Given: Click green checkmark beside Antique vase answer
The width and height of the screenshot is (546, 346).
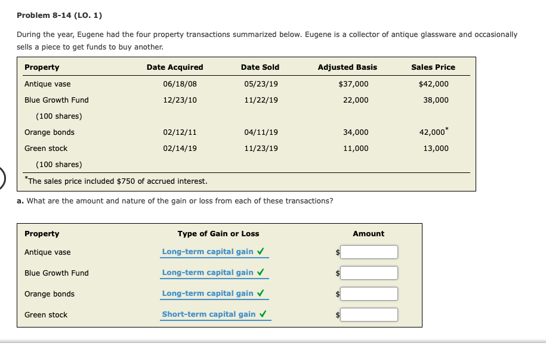Looking at the screenshot, I should 260,251.
